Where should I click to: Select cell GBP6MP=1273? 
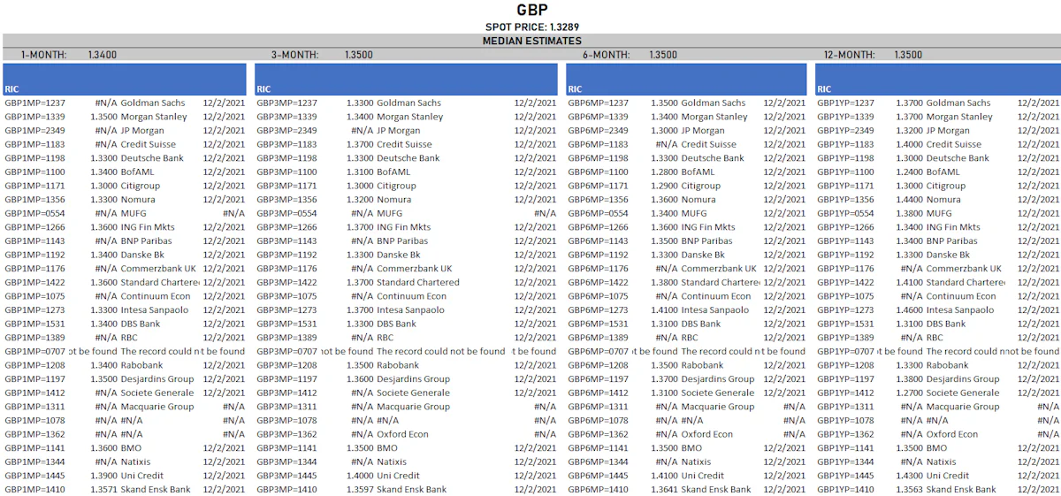[598, 310]
